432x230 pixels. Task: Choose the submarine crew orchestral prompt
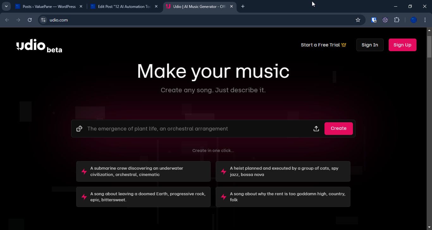143,171
